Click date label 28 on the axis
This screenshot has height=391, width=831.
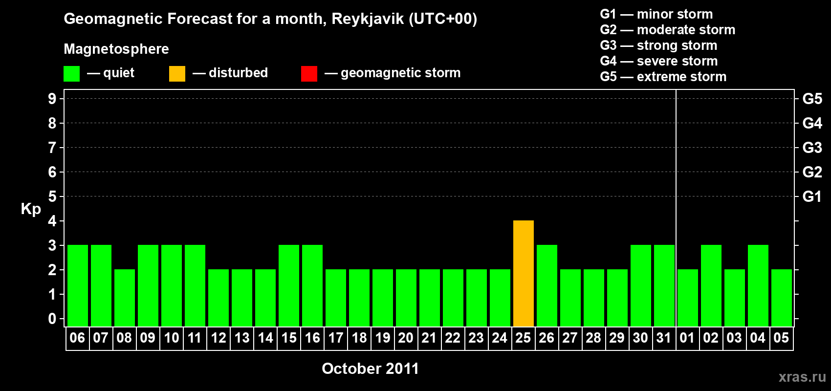click(593, 338)
